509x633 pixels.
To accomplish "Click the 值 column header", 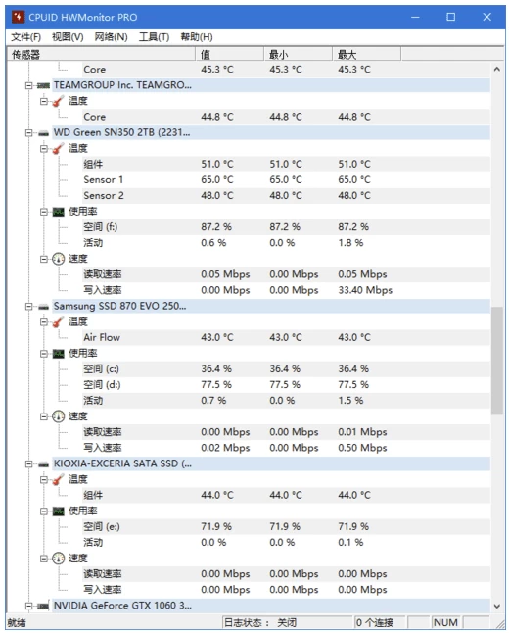I will 230,54.
